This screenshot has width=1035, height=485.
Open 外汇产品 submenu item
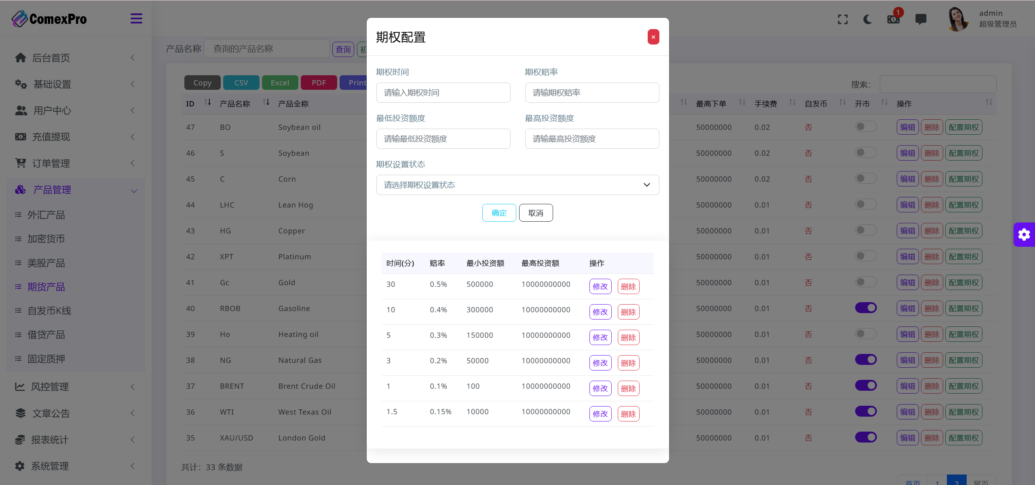(46, 215)
